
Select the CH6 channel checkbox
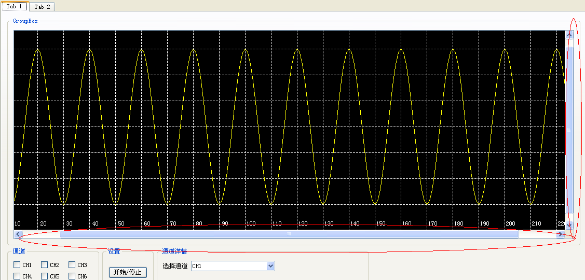[x=72, y=276]
